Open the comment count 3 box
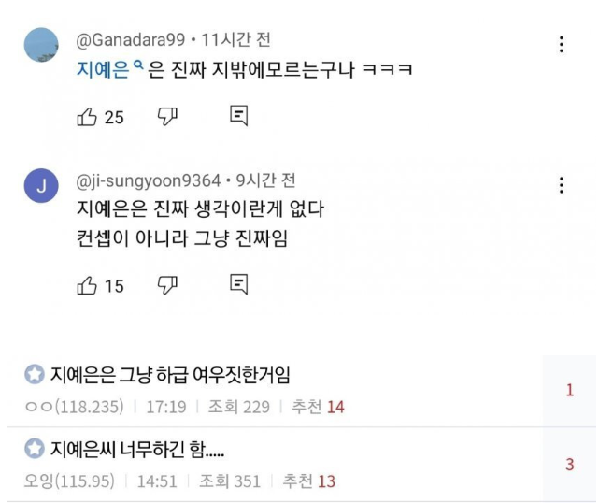599x503 pixels. [x=569, y=465]
